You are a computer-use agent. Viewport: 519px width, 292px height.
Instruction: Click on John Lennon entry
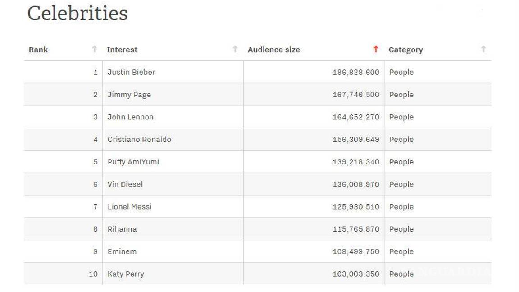click(x=130, y=117)
